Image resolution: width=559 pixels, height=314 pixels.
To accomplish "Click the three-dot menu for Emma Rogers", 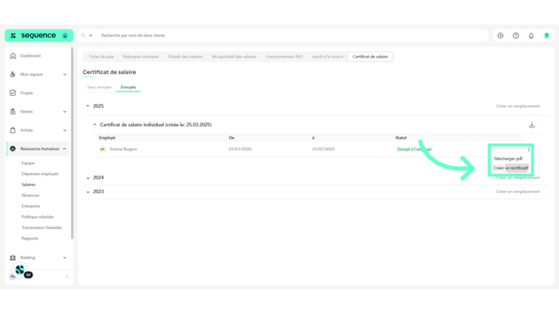I will [x=529, y=149].
